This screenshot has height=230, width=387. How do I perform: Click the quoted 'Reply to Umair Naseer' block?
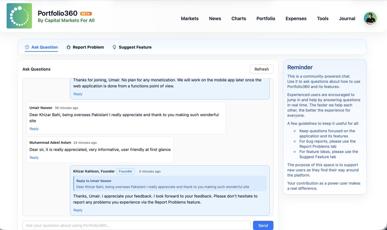coord(170,183)
